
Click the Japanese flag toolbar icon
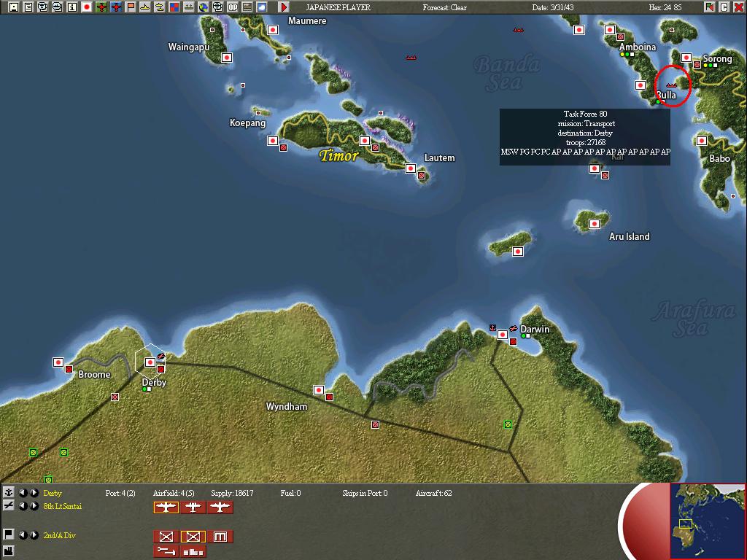tap(87, 7)
